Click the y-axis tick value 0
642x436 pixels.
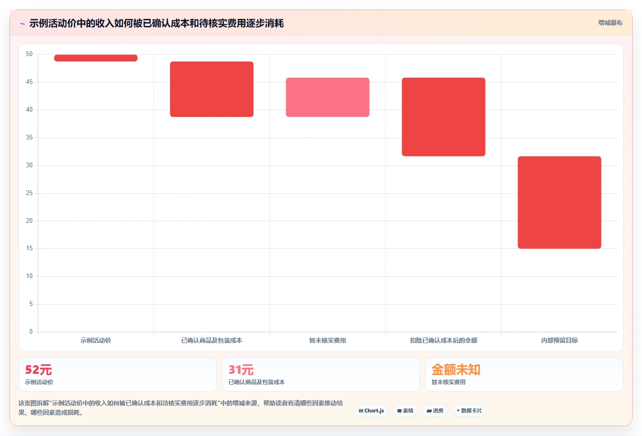31,332
